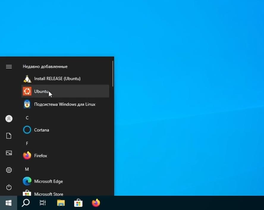Image resolution: width=264 pixels, height=210 pixels.
Task: Launch Install RELEASE (Ubuntu) penguin icon
Action: click(x=27, y=79)
